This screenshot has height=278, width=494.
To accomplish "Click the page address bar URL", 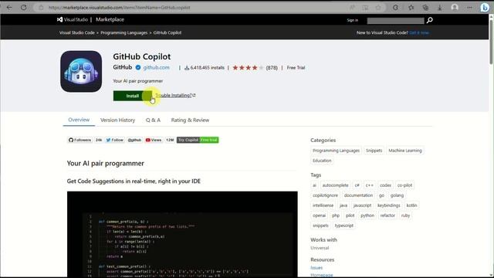I will [119, 7].
